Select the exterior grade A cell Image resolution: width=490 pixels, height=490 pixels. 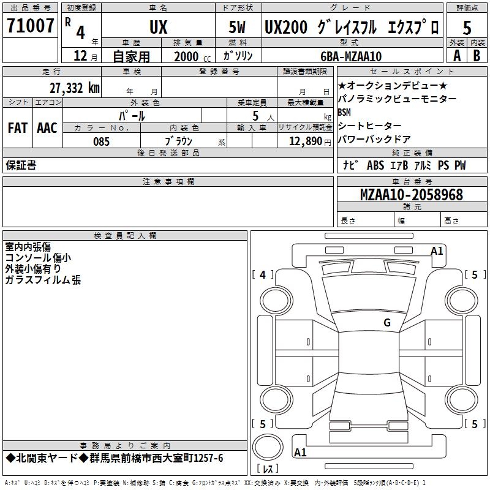[x=456, y=55]
